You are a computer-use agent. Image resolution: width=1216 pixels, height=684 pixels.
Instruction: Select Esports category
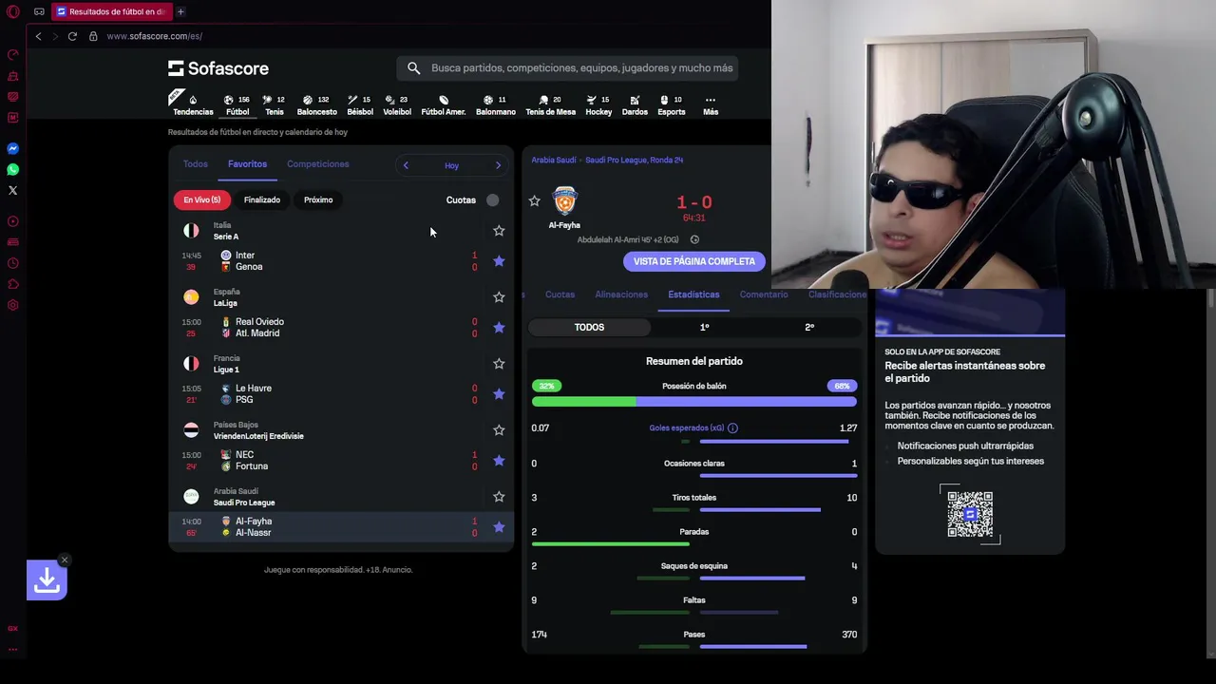point(671,104)
